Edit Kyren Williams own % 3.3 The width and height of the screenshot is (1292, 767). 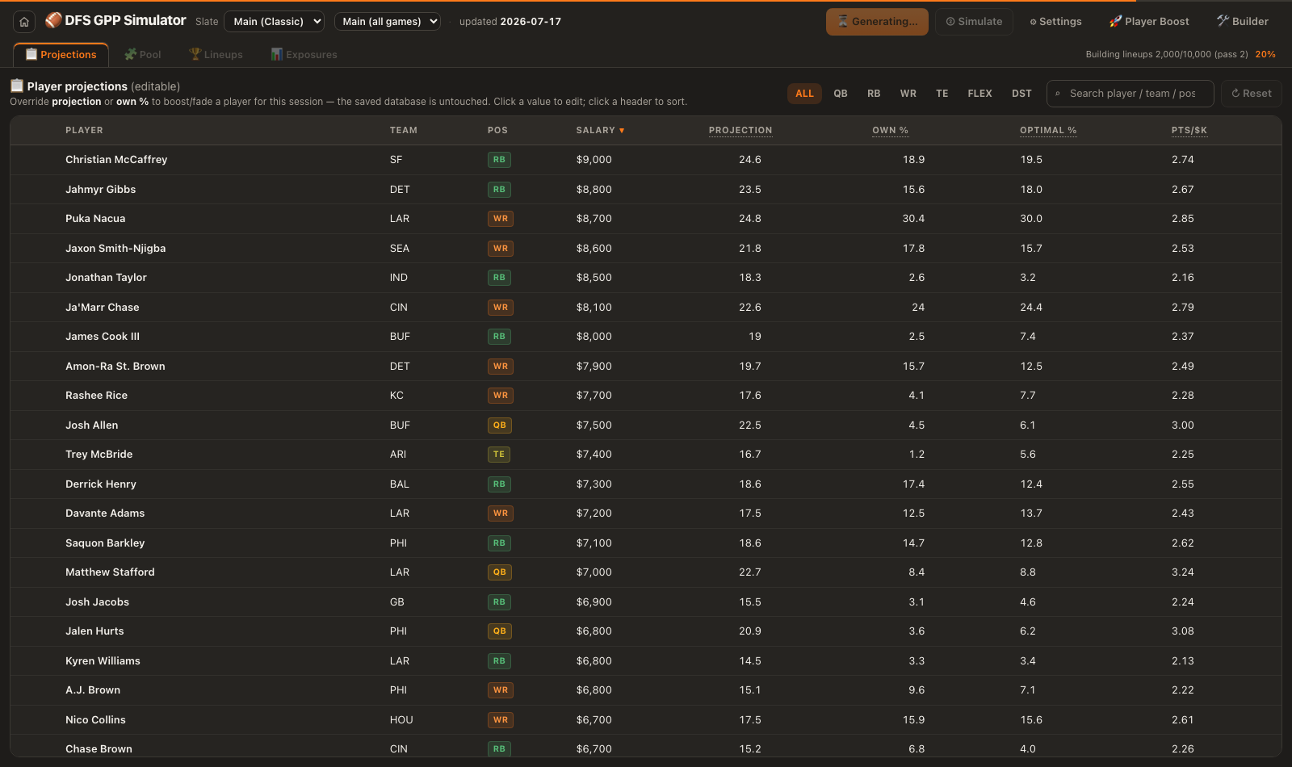coord(917,661)
